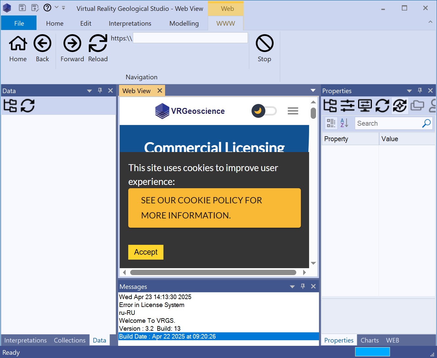Click the Properties Search field
The width and height of the screenshot is (437, 358).
389,123
